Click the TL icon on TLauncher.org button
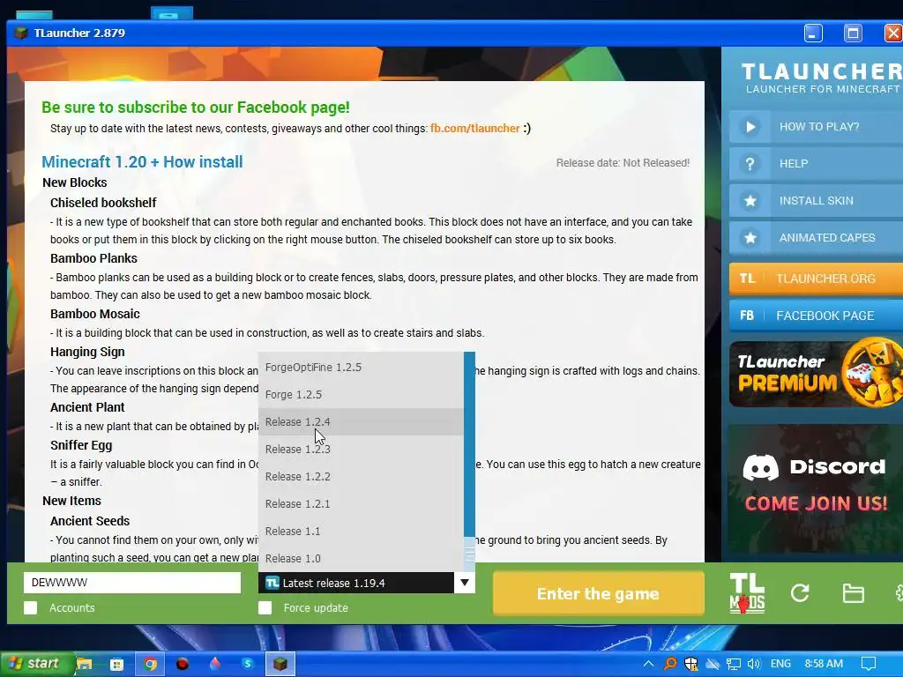Screen dimensions: 903x677 pos(747,279)
